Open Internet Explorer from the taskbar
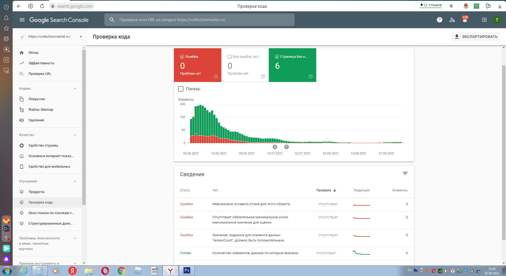Screen dimensions: 506x276 click(x=23, y=271)
